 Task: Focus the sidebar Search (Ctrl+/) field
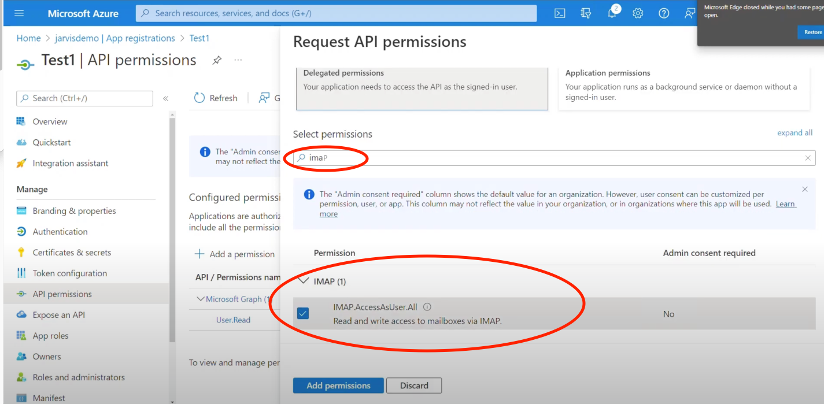click(x=84, y=98)
